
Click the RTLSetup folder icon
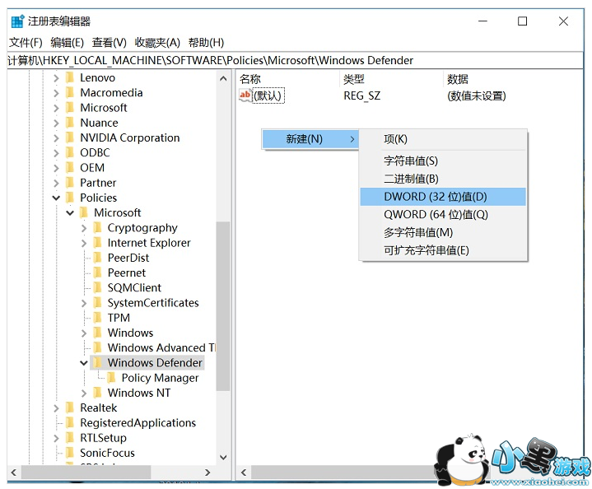pos(70,438)
